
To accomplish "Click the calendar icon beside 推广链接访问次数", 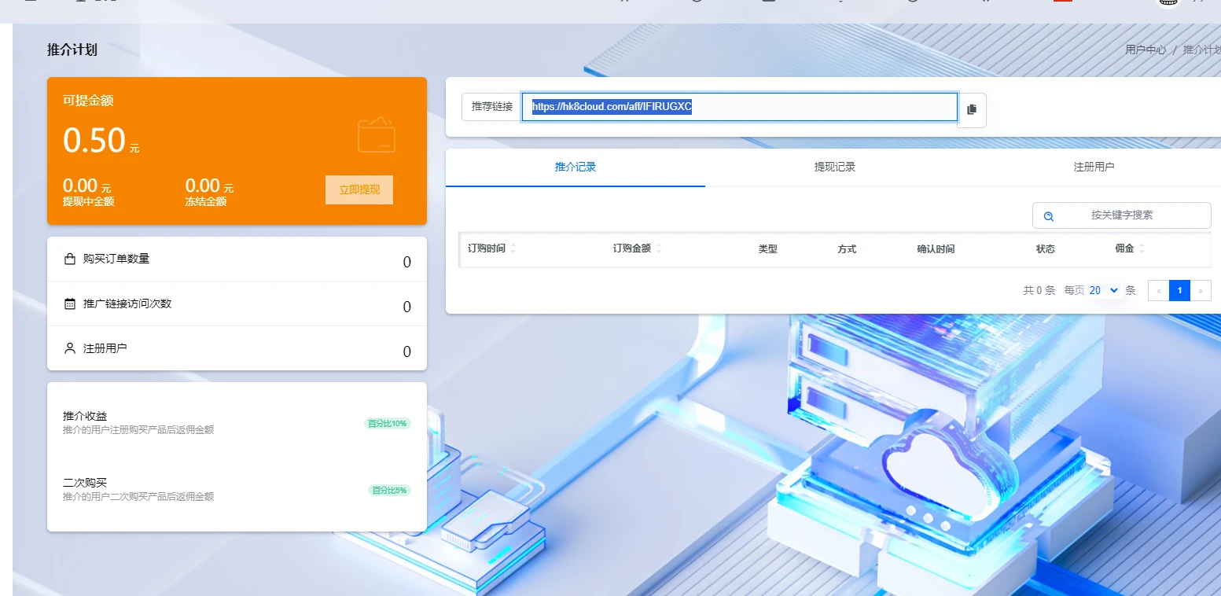I will 70,304.
